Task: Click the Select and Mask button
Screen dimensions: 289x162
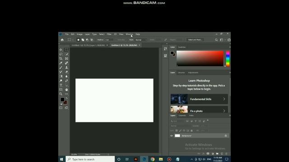Action: (195, 40)
